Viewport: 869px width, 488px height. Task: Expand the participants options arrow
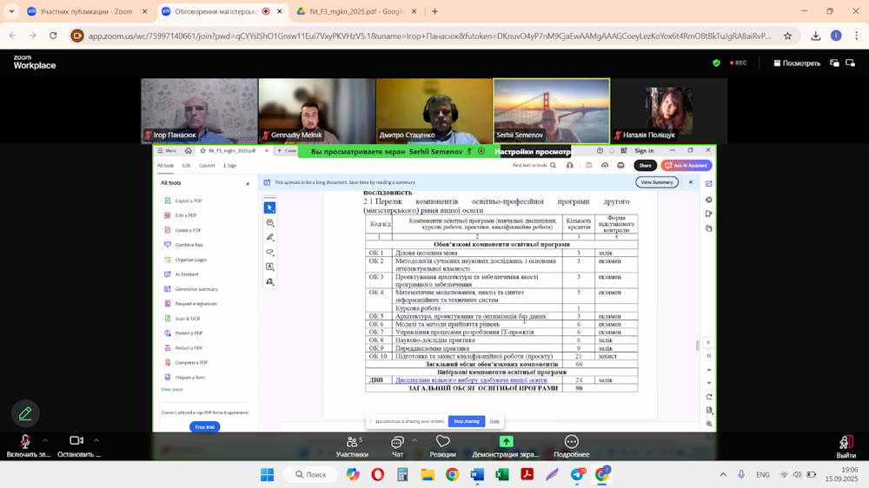[372, 440]
